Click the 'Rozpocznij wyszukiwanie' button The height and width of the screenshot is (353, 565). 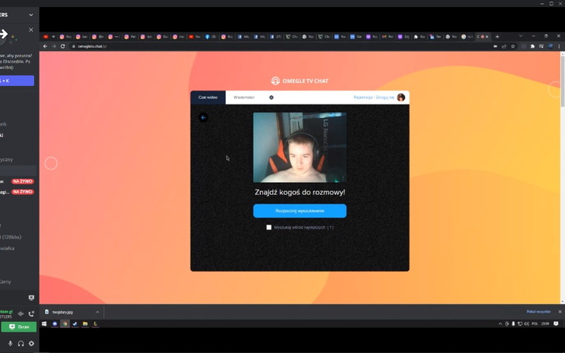tap(300, 211)
